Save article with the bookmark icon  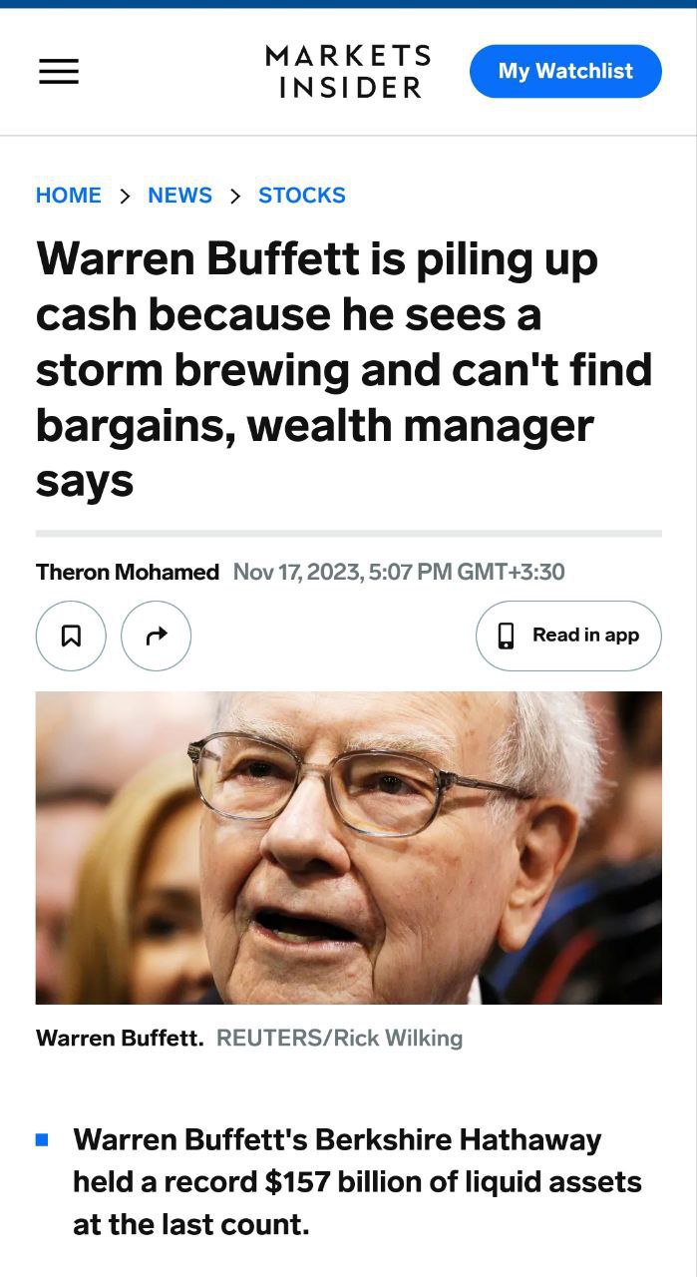tap(71, 636)
